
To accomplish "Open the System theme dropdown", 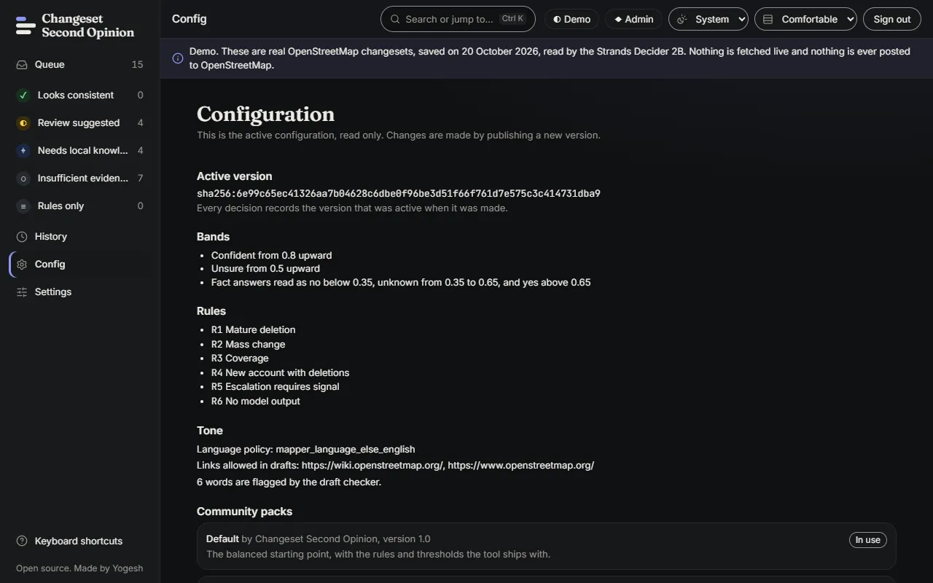I will coord(708,19).
